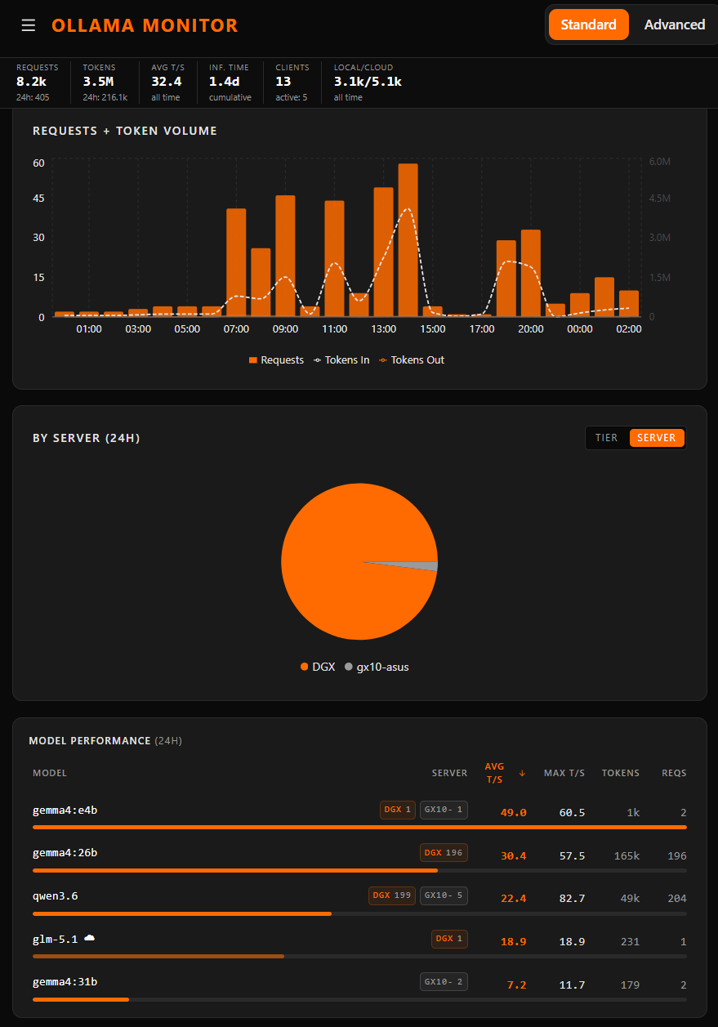Click the cloud icon next to glm-5.1
718x1027 pixels.
(90, 938)
